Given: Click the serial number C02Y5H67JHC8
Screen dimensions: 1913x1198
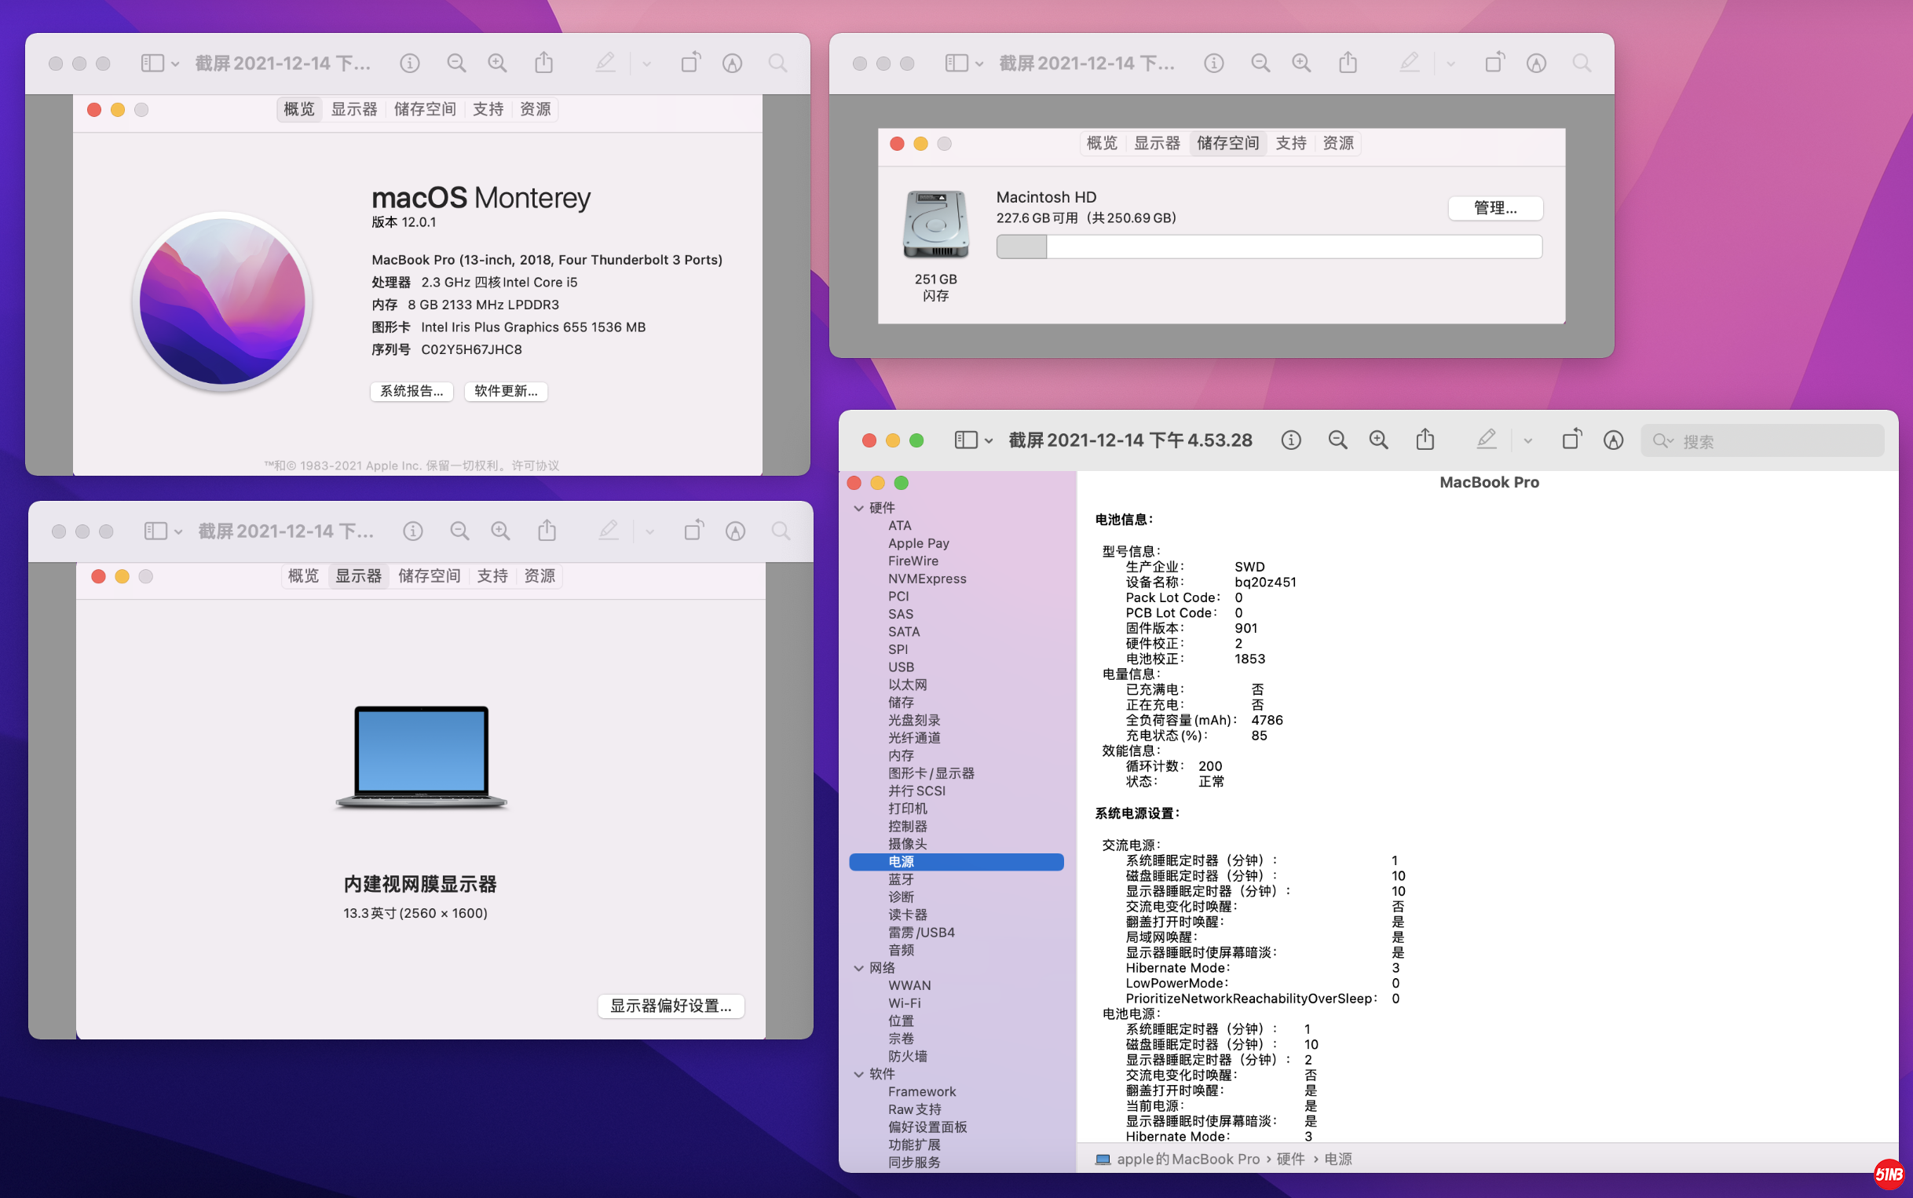Looking at the screenshot, I should (471, 349).
